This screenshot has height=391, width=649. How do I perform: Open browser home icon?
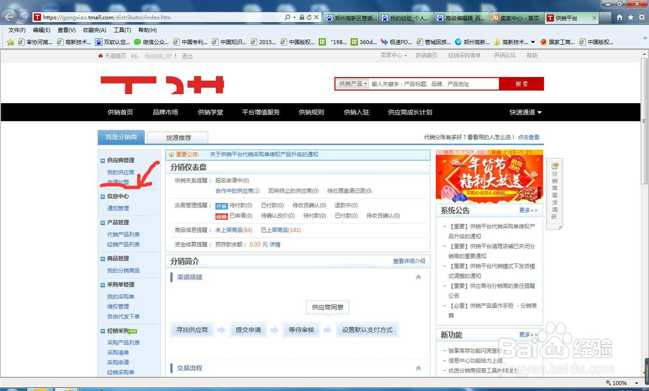[619, 18]
